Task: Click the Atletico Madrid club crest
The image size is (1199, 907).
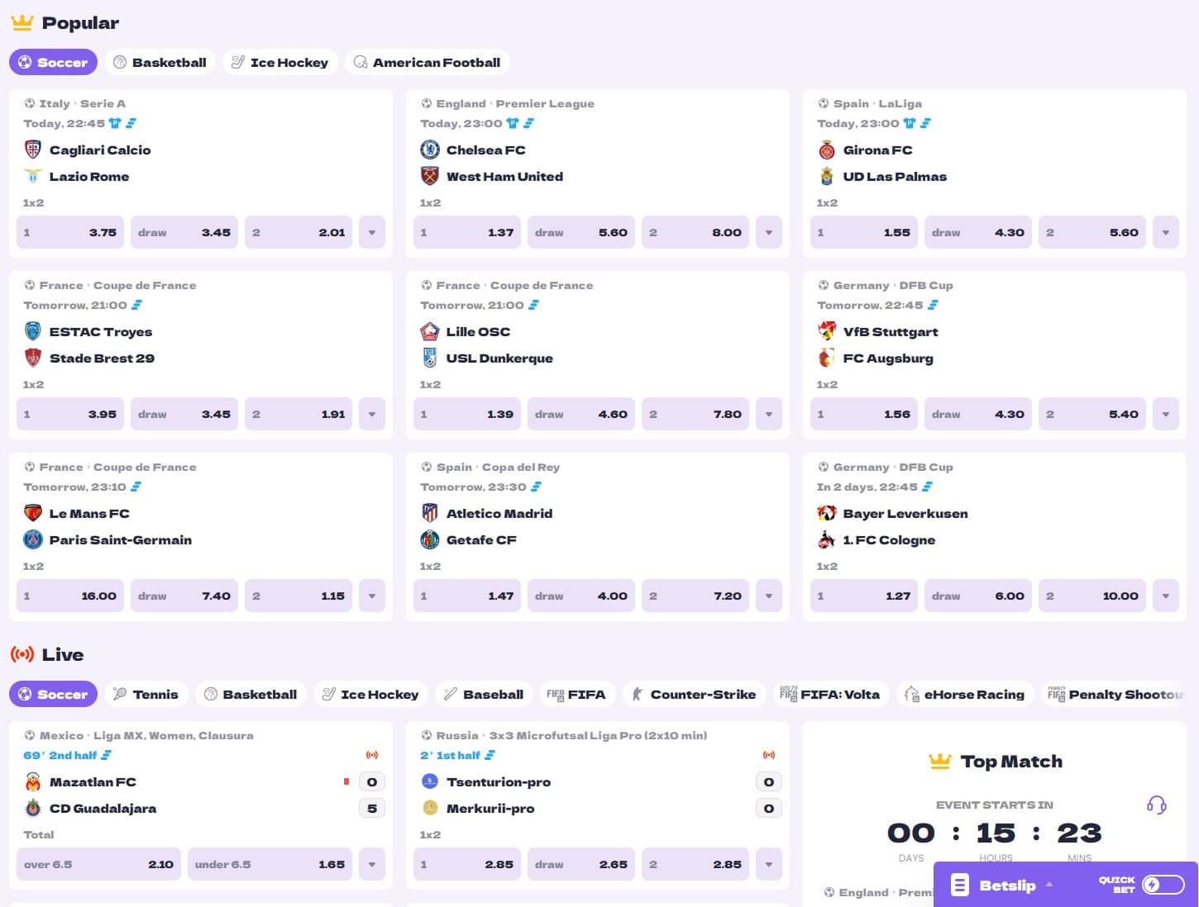Action: pos(430,513)
